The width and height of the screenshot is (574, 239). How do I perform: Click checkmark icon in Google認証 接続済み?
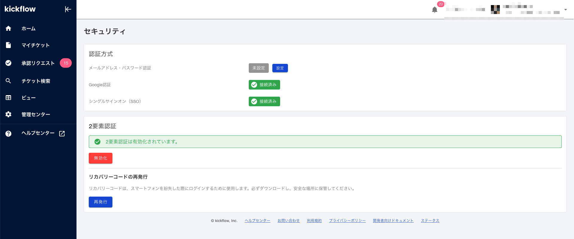tap(254, 85)
